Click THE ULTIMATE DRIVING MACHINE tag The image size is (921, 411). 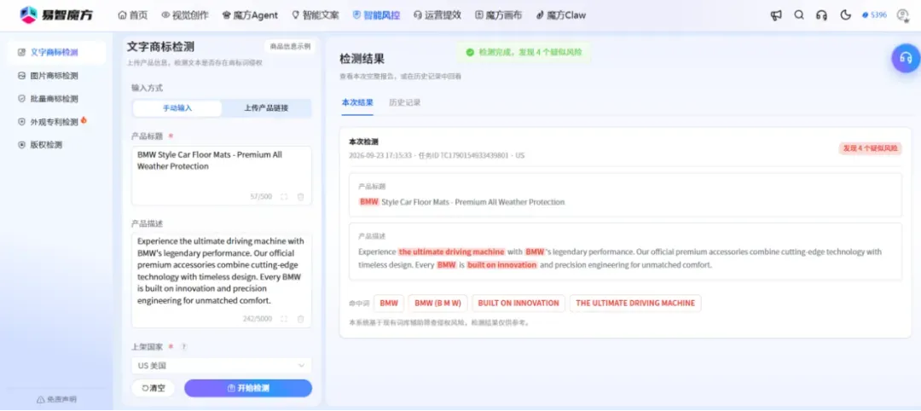[635, 304]
